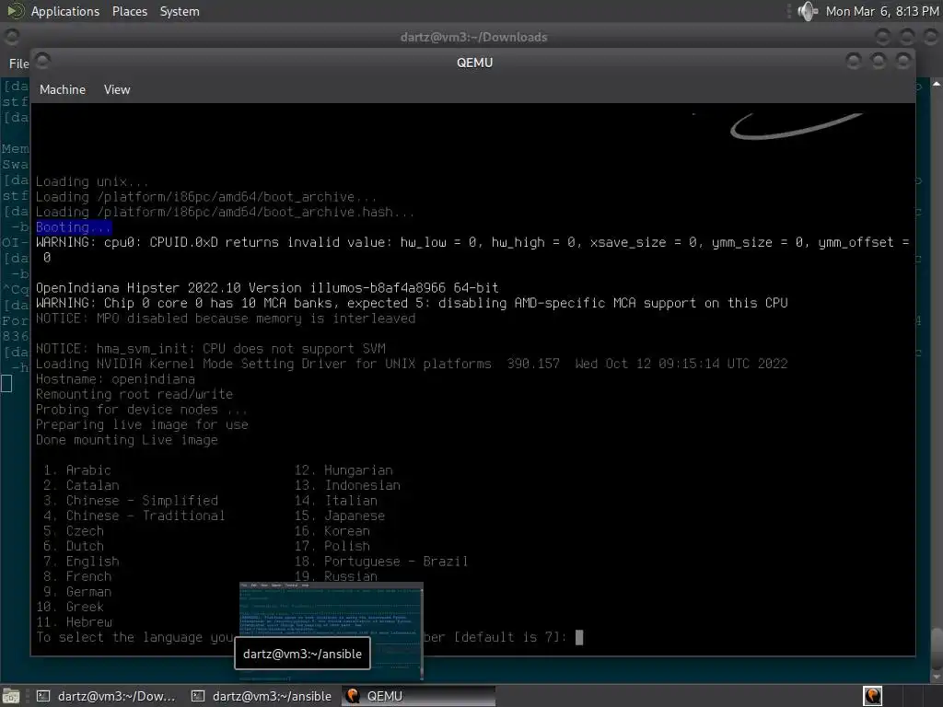Click the '7. English' language line

click(81, 562)
